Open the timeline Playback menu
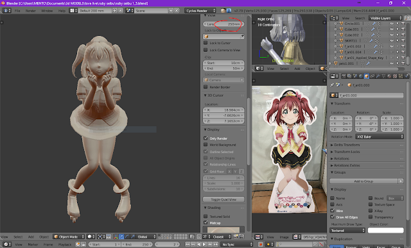Viewport: 411px width, 248px height. (65, 244)
